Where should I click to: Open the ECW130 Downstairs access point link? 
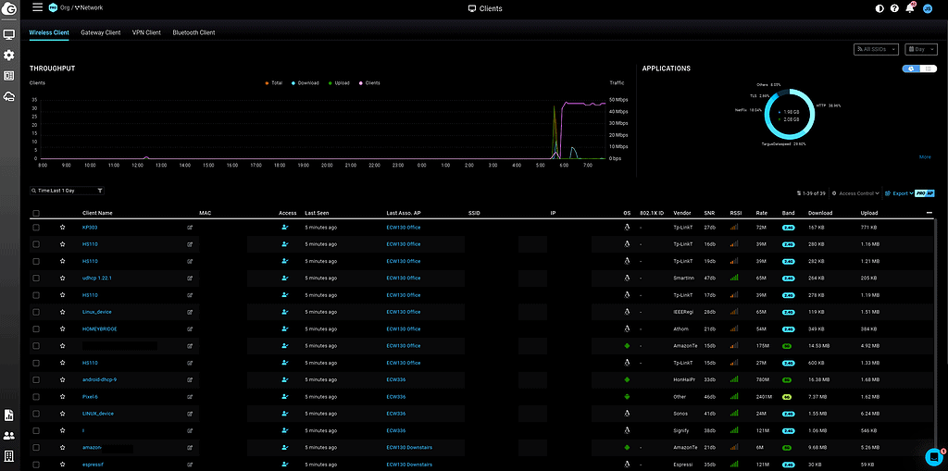pos(409,447)
